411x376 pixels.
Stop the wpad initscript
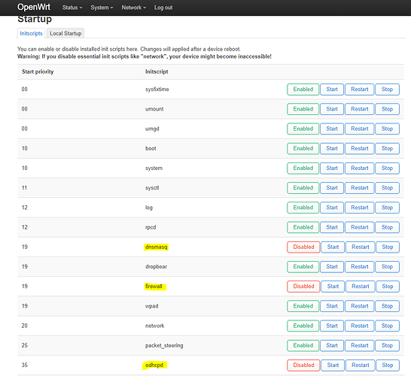pos(387,306)
